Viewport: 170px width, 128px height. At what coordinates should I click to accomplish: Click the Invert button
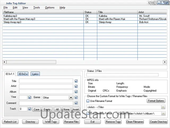[76, 109]
